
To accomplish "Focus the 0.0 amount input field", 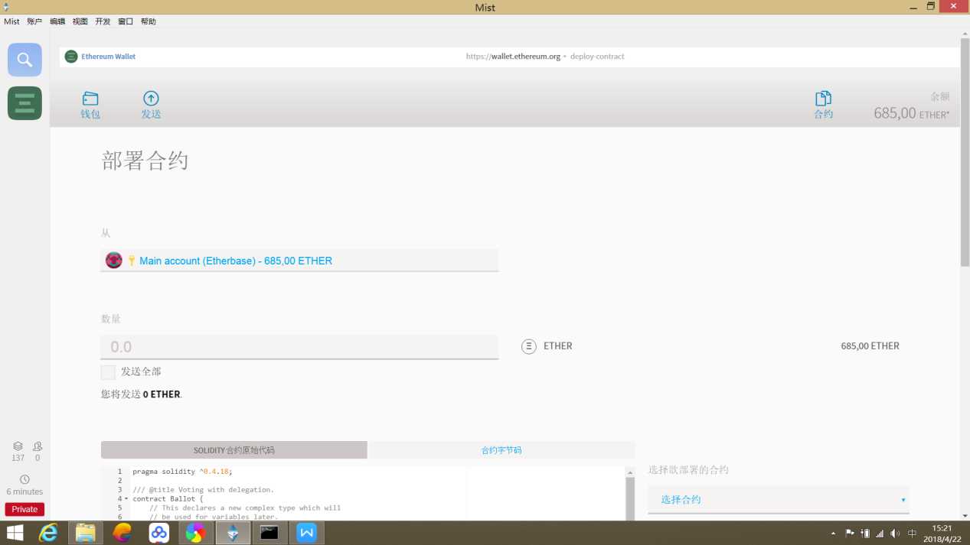I will pos(299,347).
